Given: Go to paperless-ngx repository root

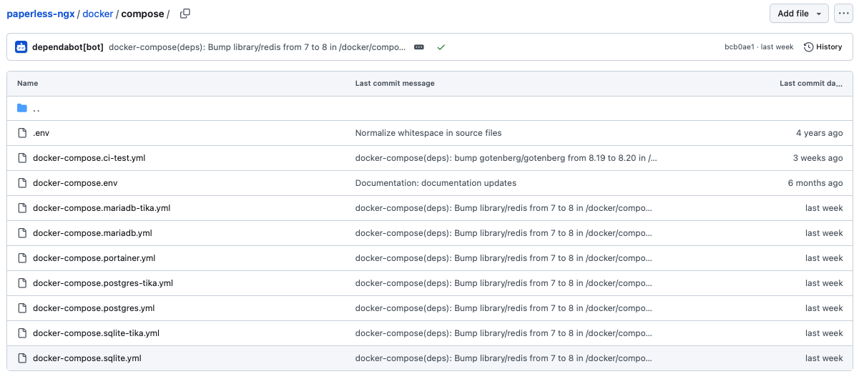Looking at the screenshot, I should pyautogui.click(x=41, y=14).
